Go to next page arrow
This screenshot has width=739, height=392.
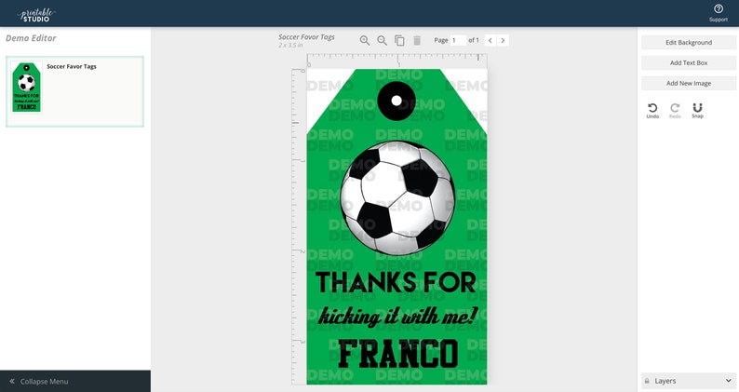[x=503, y=41]
